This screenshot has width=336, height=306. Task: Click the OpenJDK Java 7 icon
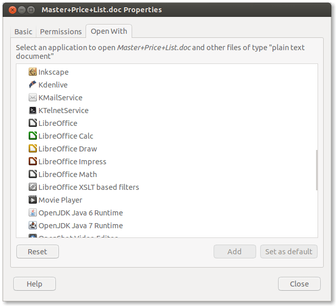tap(33, 225)
